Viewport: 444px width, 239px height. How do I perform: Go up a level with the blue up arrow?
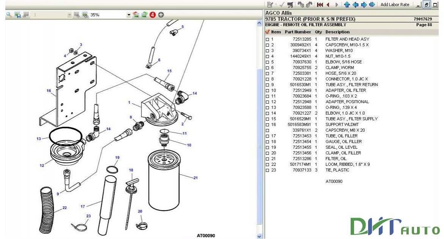tap(347, 5)
